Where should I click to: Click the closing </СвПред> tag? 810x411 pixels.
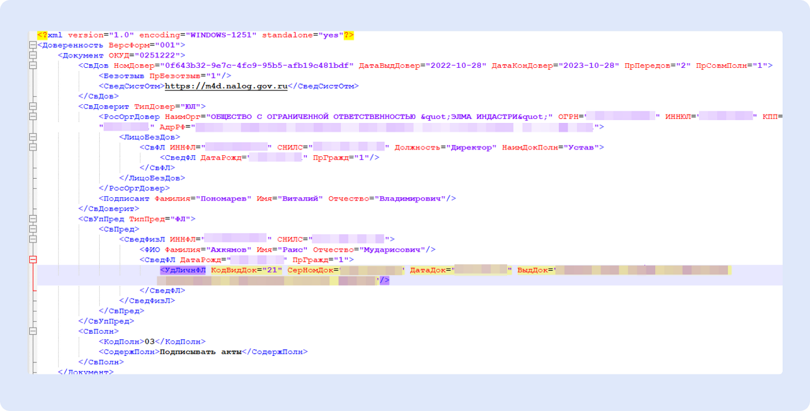[121, 311]
